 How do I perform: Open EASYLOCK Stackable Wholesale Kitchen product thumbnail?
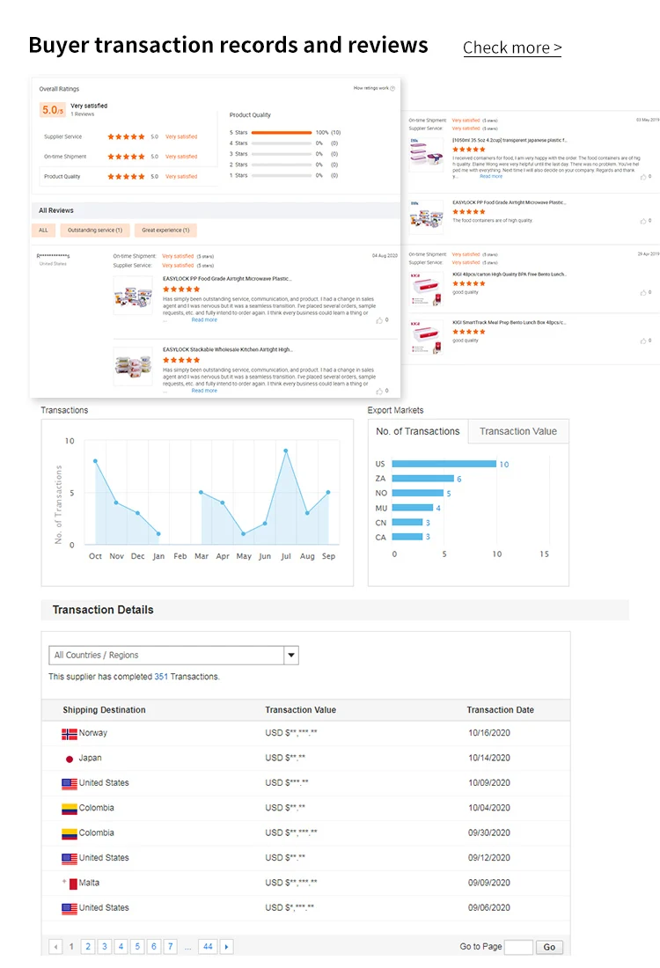pos(133,366)
